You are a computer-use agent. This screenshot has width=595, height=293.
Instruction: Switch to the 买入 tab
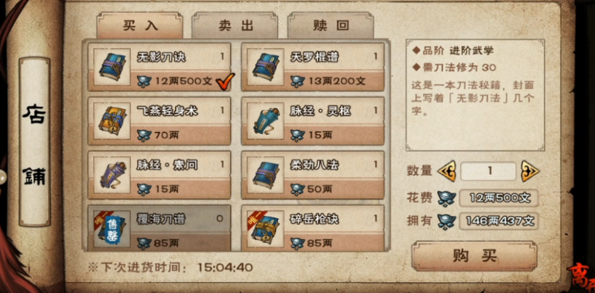click(x=140, y=25)
